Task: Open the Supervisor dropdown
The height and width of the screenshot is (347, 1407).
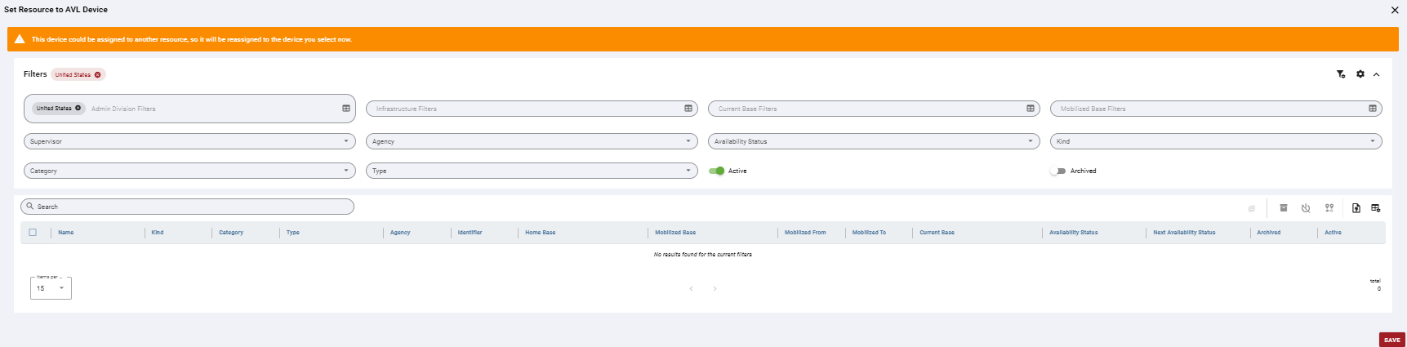Action: point(189,141)
